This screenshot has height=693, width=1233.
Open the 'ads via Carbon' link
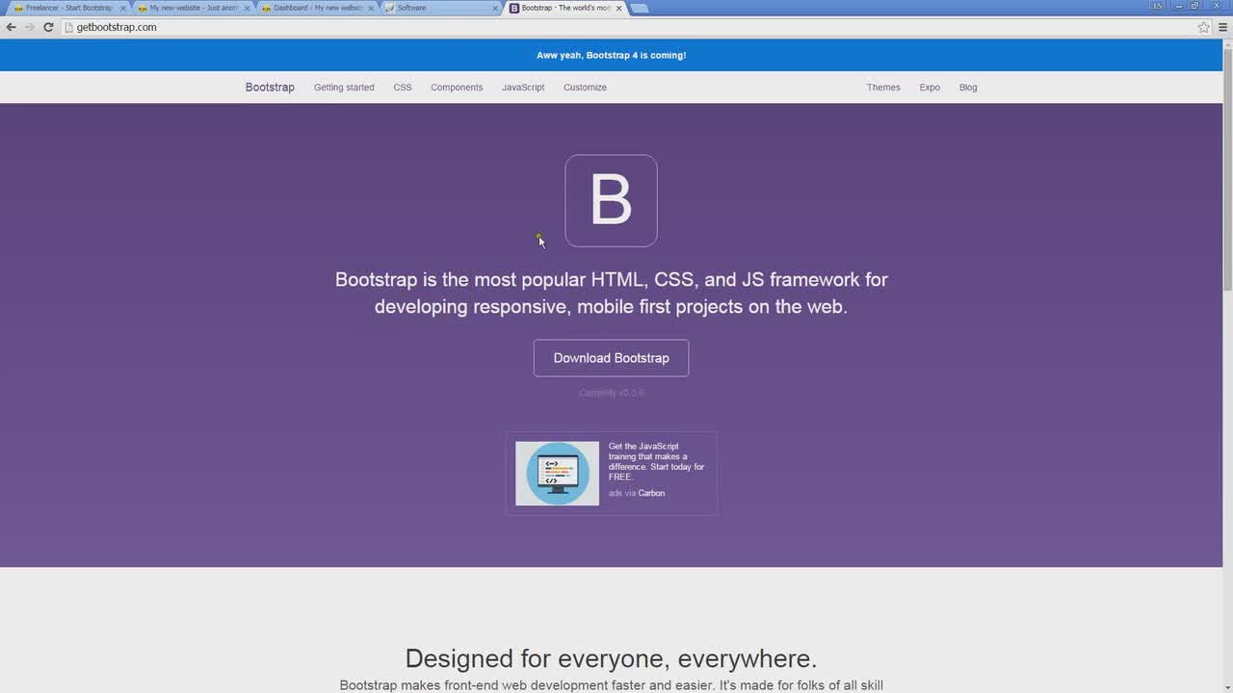(637, 493)
